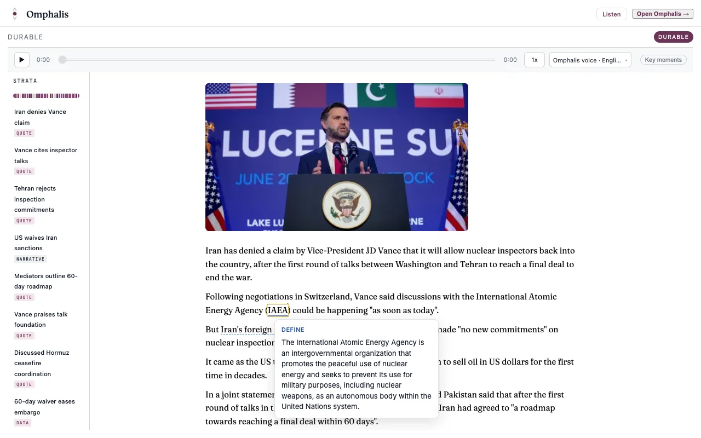The image size is (701, 438).
Task: Click the audio progress slider track
Action: coord(278,60)
